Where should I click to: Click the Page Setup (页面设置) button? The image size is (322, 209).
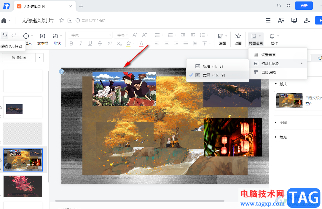coord(256,39)
